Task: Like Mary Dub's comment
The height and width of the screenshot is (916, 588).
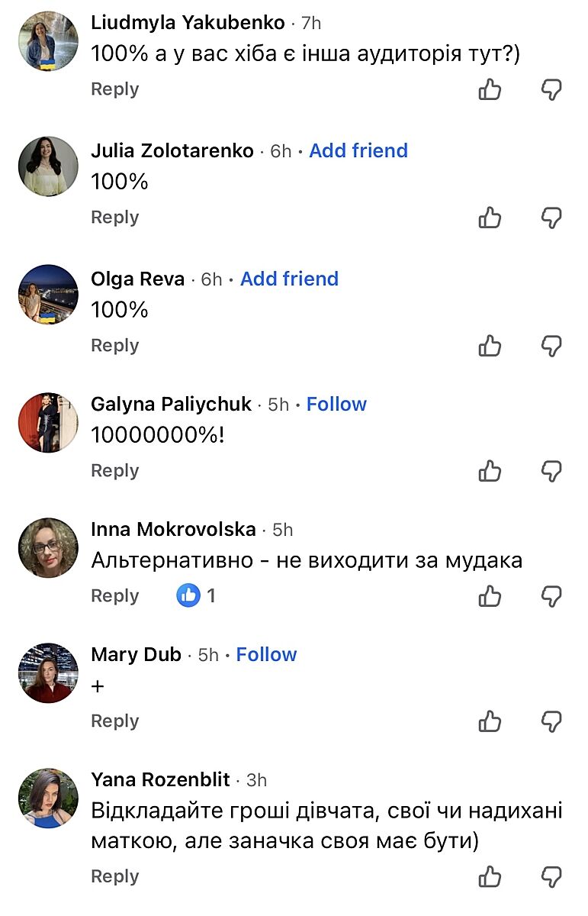Action: [x=490, y=721]
